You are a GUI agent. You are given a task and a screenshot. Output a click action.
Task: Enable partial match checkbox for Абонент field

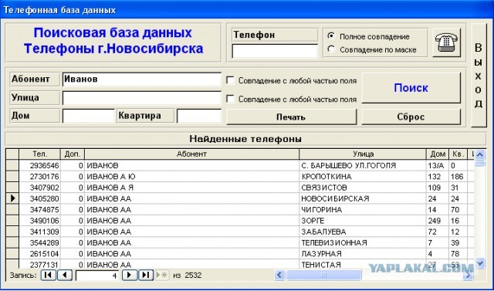(x=230, y=80)
